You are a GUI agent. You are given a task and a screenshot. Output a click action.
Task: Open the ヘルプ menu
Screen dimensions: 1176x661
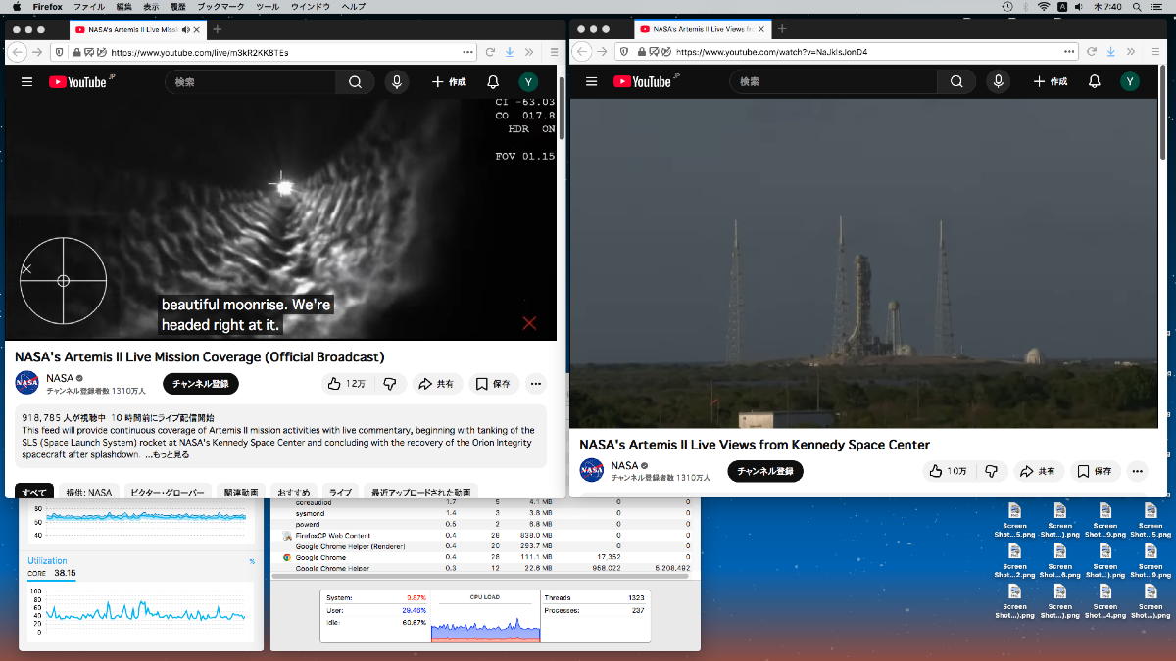[353, 7]
